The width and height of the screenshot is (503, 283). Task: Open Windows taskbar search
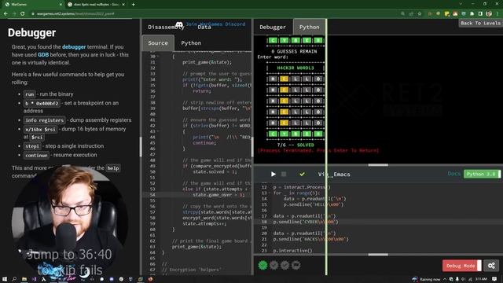[14, 279]
